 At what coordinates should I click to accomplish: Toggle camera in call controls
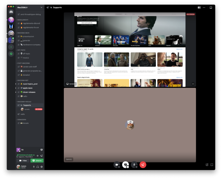coord(117,165)
